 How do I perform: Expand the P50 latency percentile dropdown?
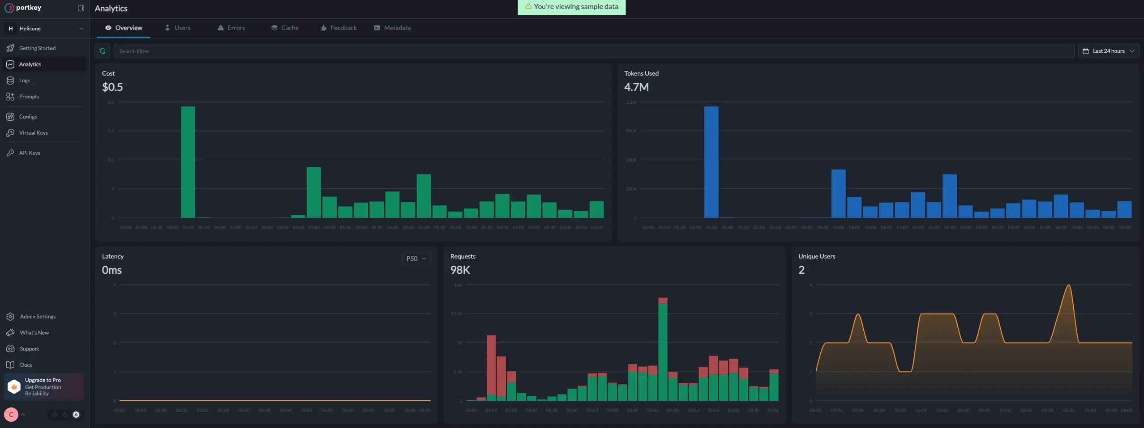pos(416,258)
